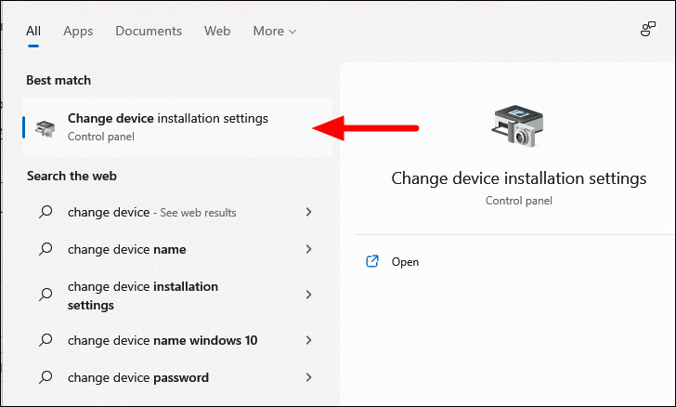Switch to the Apps tab

78,31
